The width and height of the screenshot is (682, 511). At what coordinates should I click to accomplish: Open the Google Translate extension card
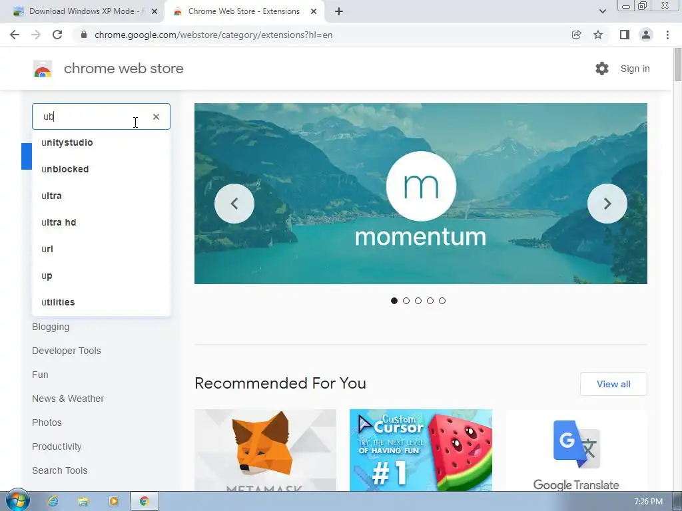click(576, 450)
